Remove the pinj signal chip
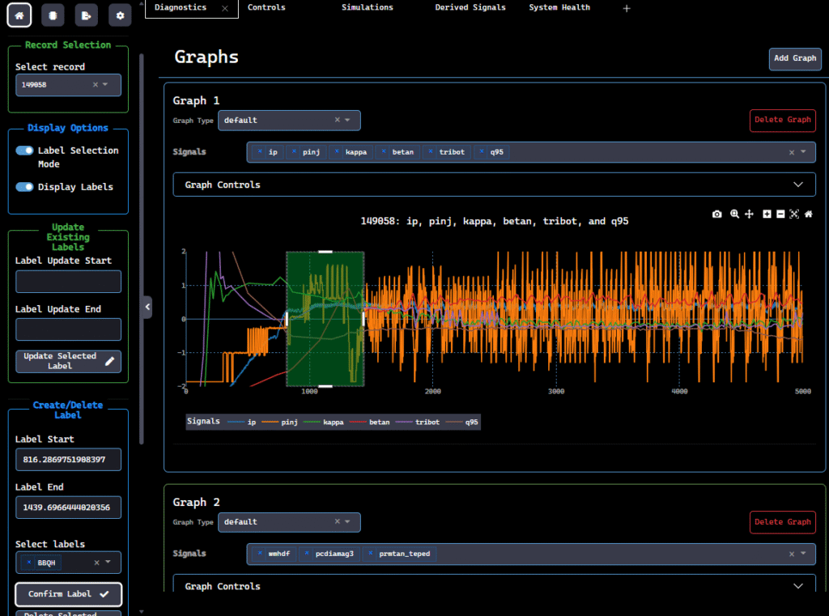The height and width of the screenshot is (616, 829). click(x=294, y=151)
